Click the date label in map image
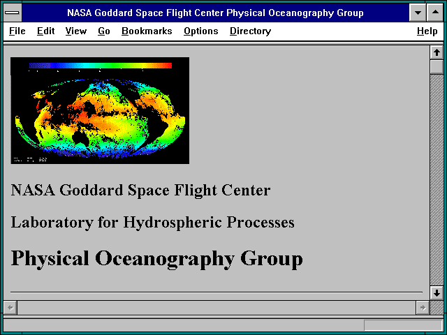447x335 pixels. tap(31, 160)
